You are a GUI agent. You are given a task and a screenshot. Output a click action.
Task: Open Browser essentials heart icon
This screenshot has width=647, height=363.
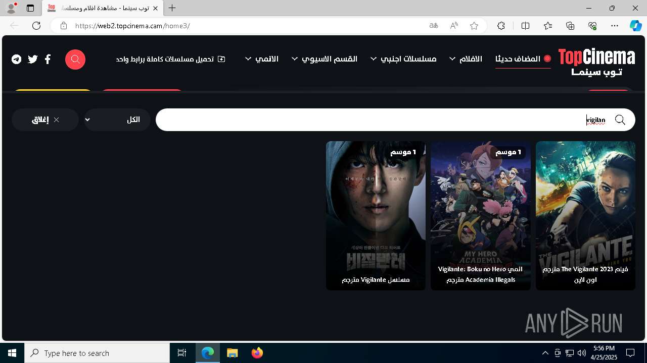coord(592,26)
